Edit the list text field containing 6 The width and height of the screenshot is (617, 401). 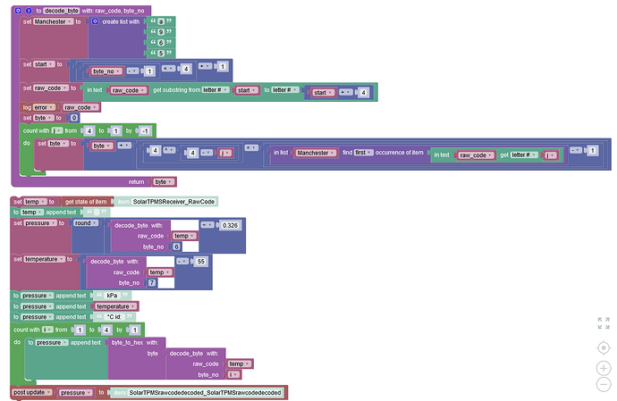coord(161,43)
